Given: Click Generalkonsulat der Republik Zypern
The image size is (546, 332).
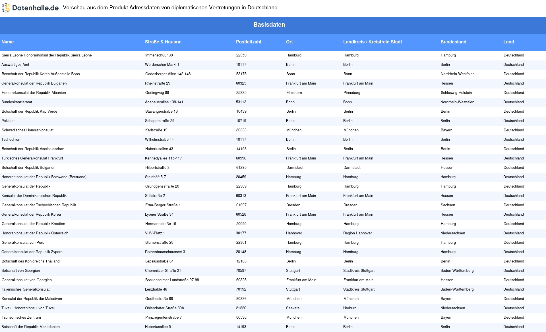Looking at the screenshot, I should [32, 252].
